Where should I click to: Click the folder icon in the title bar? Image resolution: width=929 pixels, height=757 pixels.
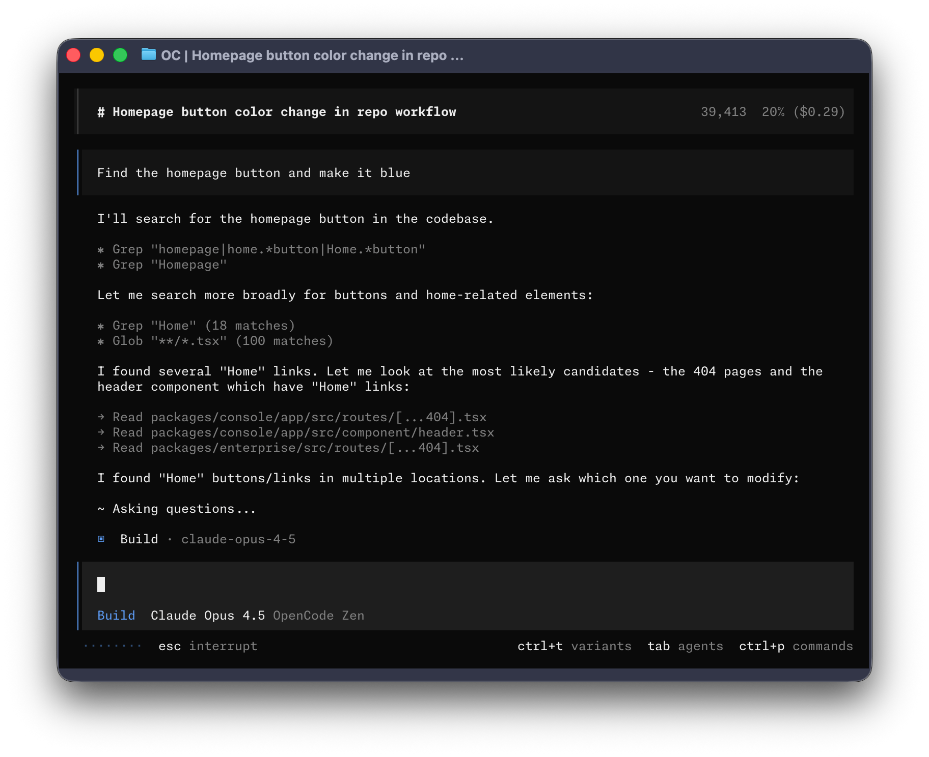tap(148, 55)
